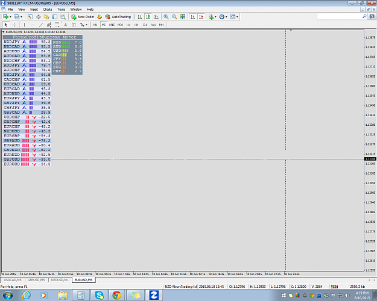Switch timeframe to H4

pos(136,25)
